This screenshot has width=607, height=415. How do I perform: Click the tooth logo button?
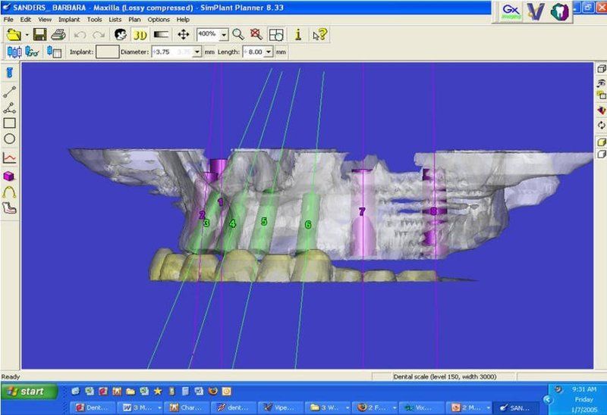(560, 11)
